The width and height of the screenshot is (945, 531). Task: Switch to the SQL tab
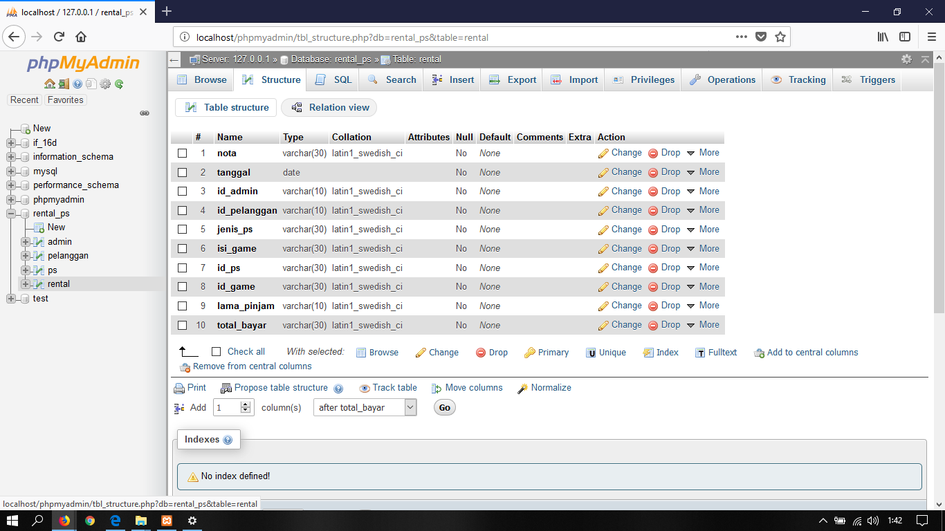tap(338, 80)
